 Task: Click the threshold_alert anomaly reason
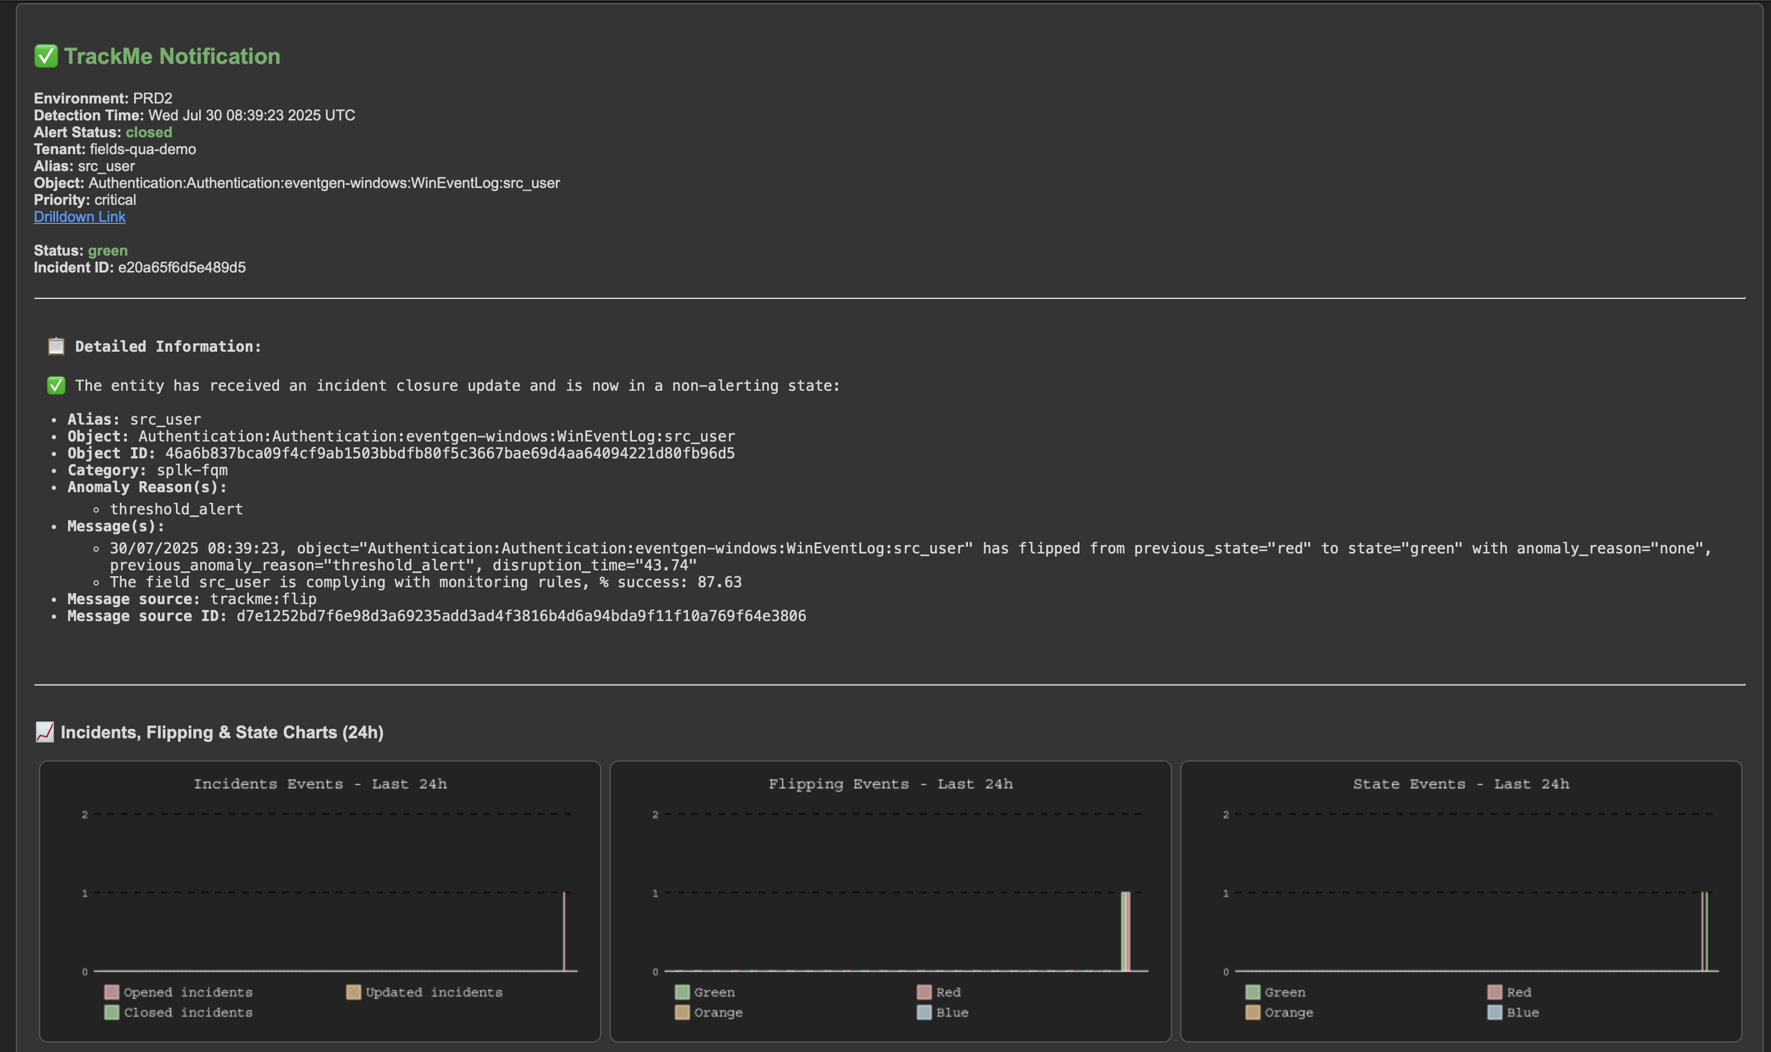(176, 509)
